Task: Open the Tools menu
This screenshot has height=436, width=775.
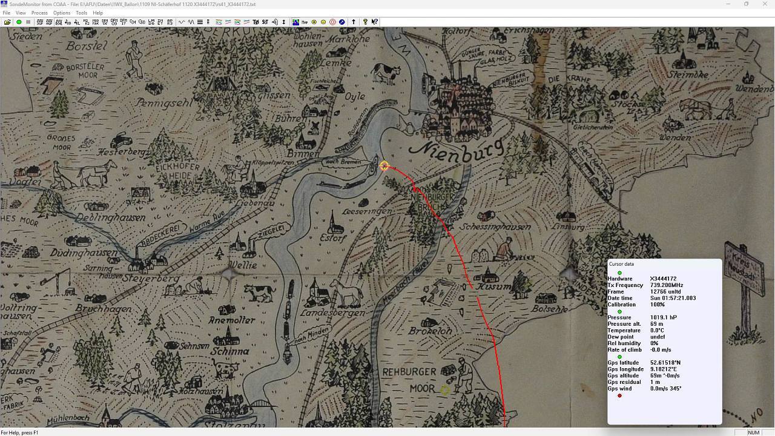Action: click(x=81, y=13)
